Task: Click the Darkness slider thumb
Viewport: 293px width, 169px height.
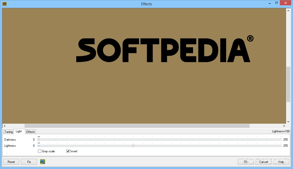Action: [x=38, y=139]
